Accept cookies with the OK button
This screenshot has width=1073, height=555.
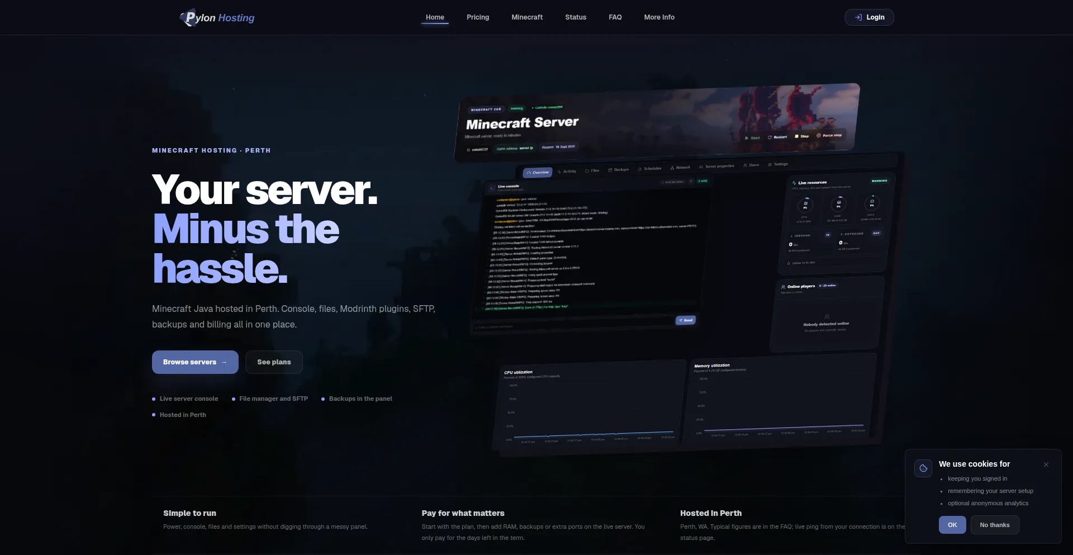pos(952,525)
